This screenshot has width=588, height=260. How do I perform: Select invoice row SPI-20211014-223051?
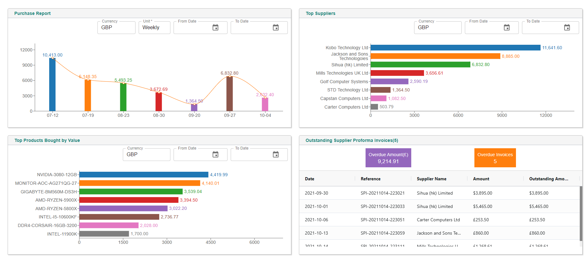382,220
